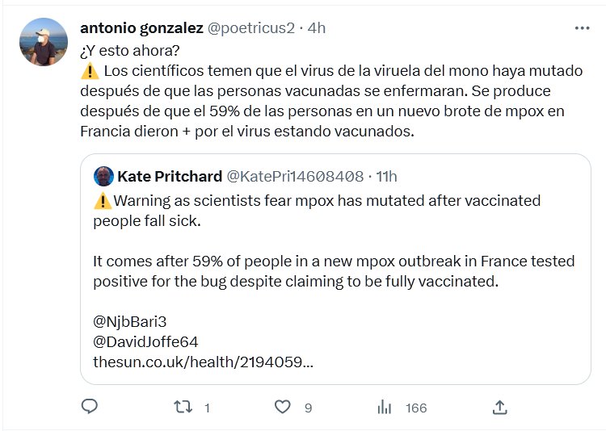Viewport: 606px width, 431px height.
Task: Click the reply speech bubble icon
Action: (x=90, y=408)
